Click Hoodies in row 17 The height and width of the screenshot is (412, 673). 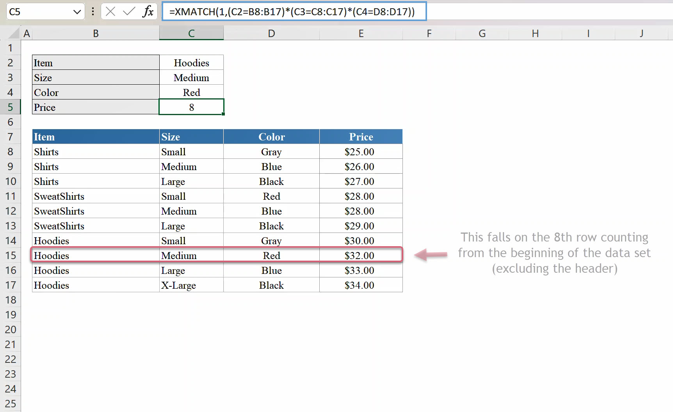(96, 285)
